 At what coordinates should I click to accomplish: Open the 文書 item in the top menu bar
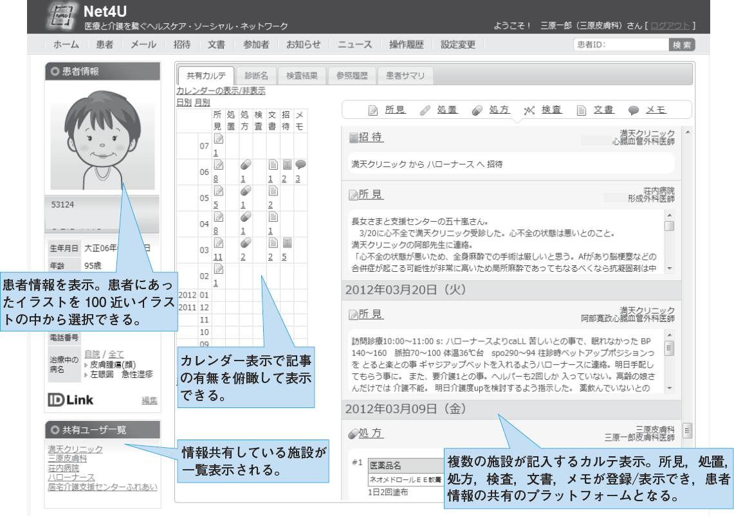pyautogui.click(x=216, y=44)
